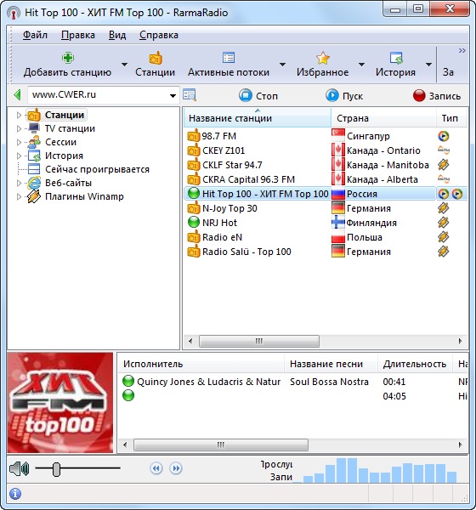Click the Poland flag icon
The width and height of the screenshot is (476, 510).
point(338,237)
